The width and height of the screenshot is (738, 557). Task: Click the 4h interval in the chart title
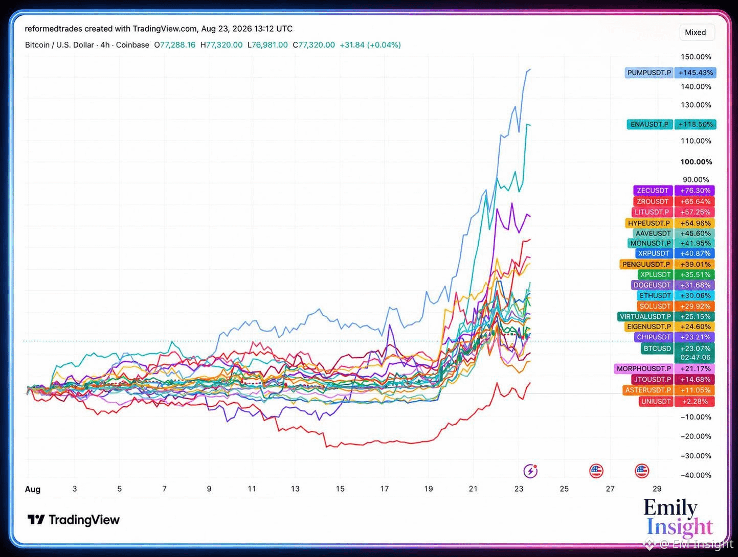pos(105,45)
